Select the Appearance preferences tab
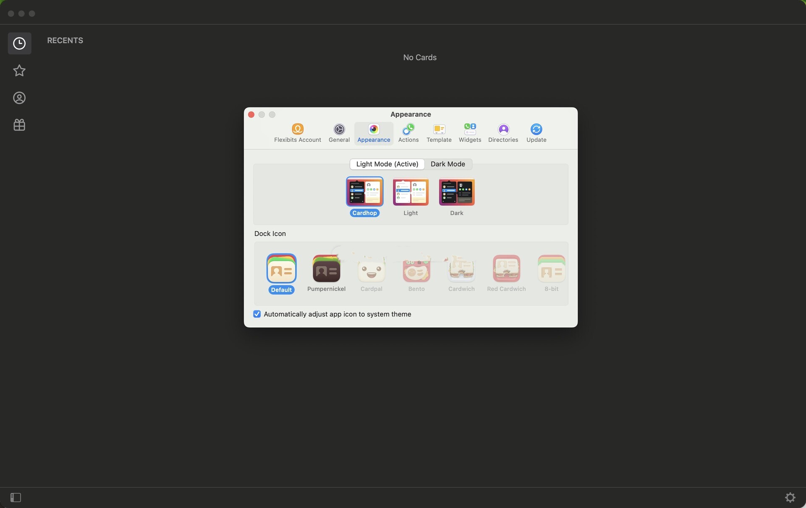Viewport: 806px width, 508px height. pos(374,133)
